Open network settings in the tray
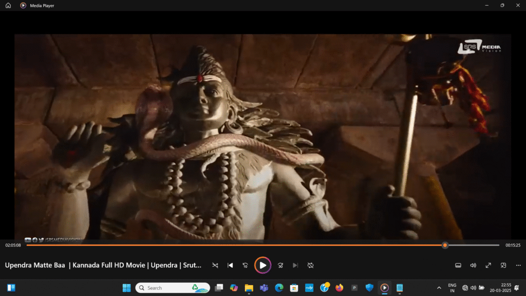The width and height of the screenshot is (526, 296). point(465,288)
